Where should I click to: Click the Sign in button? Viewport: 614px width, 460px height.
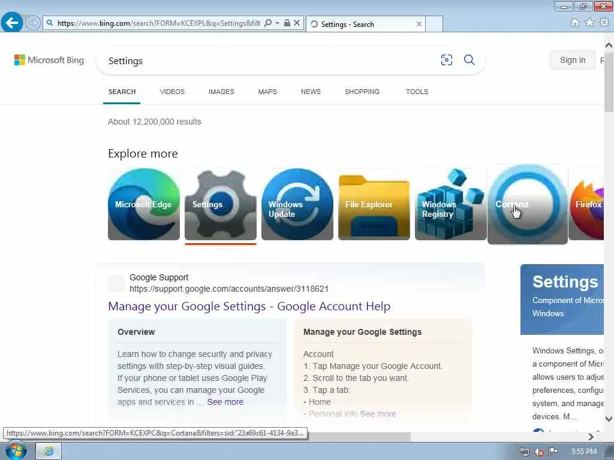pos(573,60)
